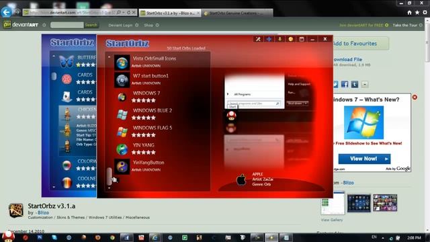
Task: Expand more share options button
Action: 365,84
